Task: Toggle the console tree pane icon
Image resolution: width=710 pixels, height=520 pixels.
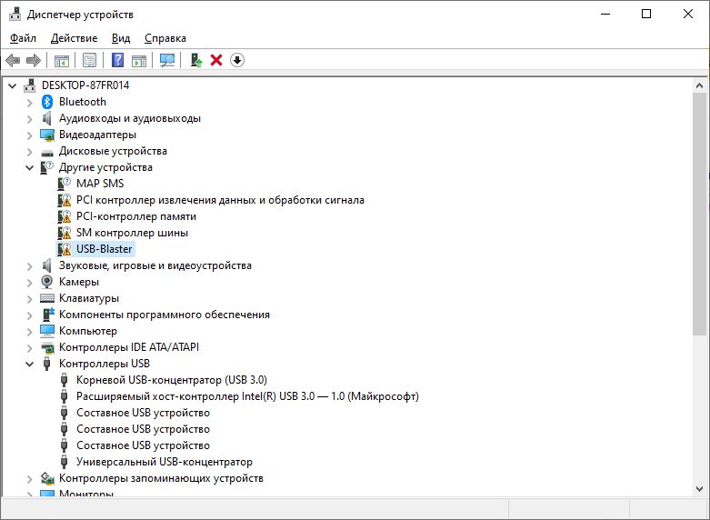Action: [x=62, y=60]
